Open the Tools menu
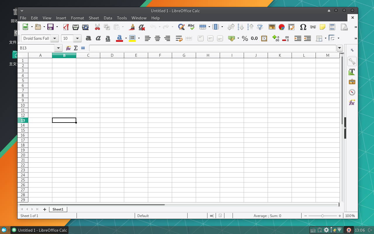This screenshot has height=234, width=374. click(x=122, y=18)
